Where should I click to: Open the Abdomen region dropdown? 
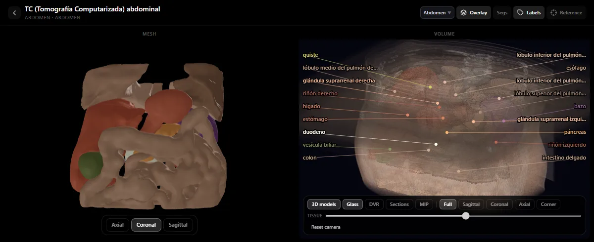coord(437,13)
